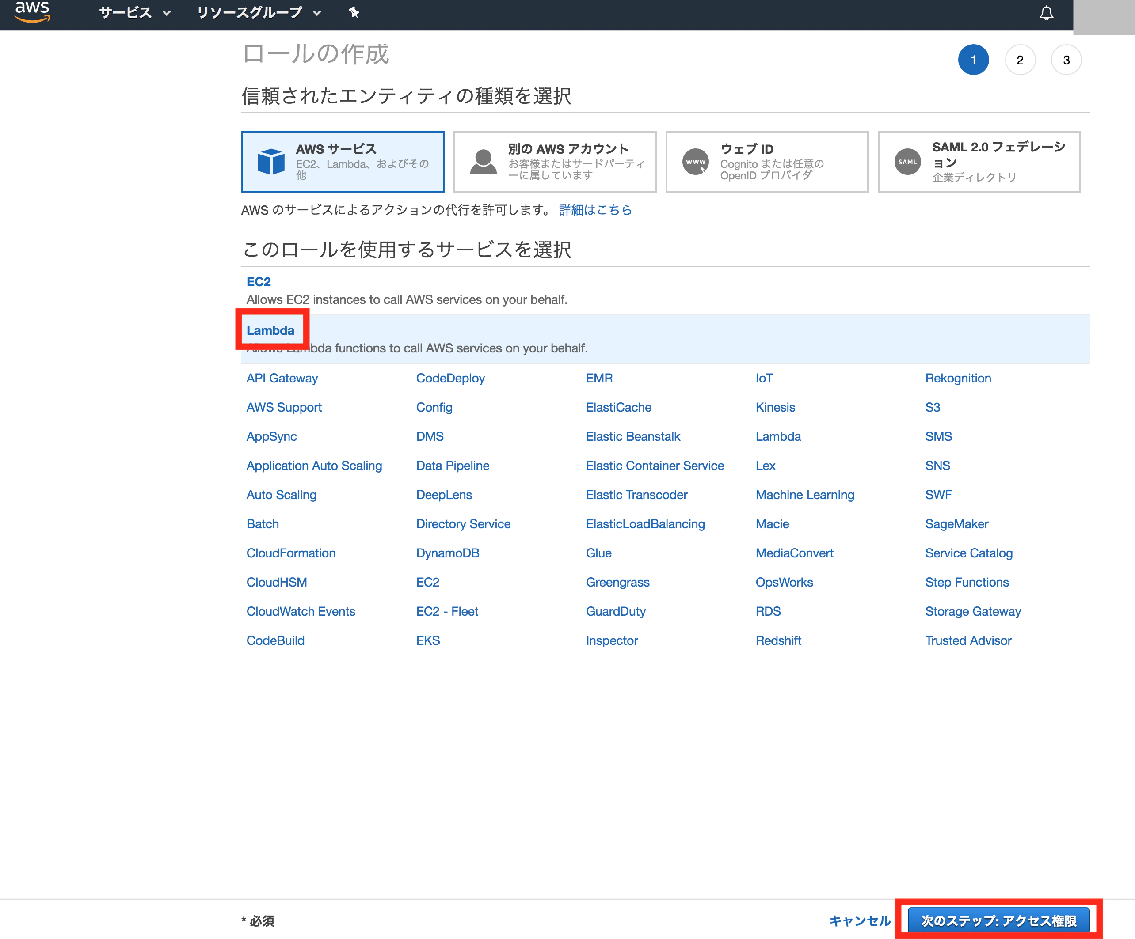Go to step 3 indicator
This screenshot has width=1135, height=939.
pyautogui.click(x=1066, y=60)
